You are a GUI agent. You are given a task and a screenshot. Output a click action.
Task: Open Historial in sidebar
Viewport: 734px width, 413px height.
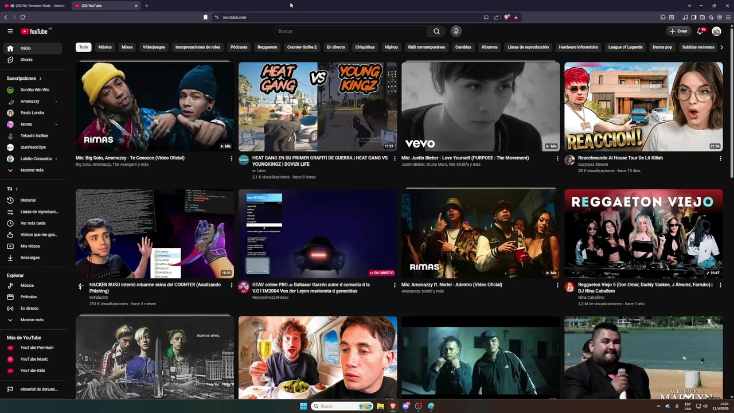coord(33,200)
